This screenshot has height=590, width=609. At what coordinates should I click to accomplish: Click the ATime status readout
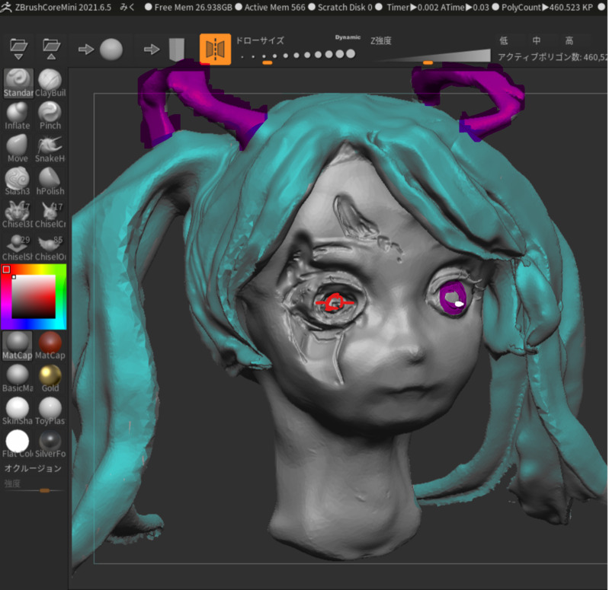click(x=464, y=7)
